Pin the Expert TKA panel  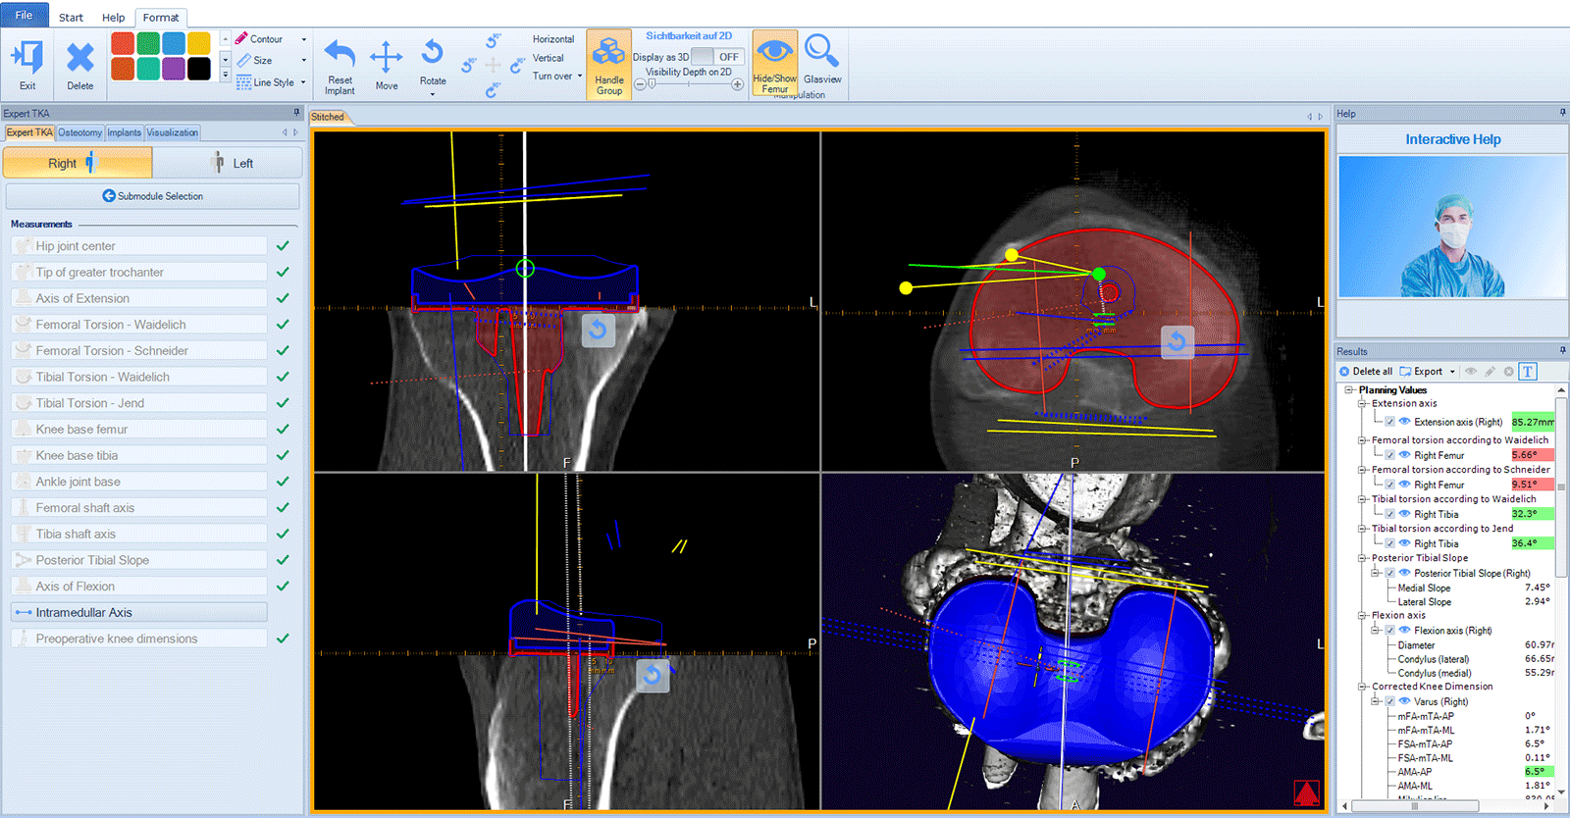pyautogui.click(x=296, y=113)
